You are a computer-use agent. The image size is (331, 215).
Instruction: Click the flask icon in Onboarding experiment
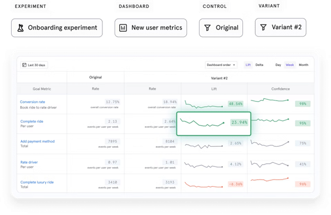[20, 27]
